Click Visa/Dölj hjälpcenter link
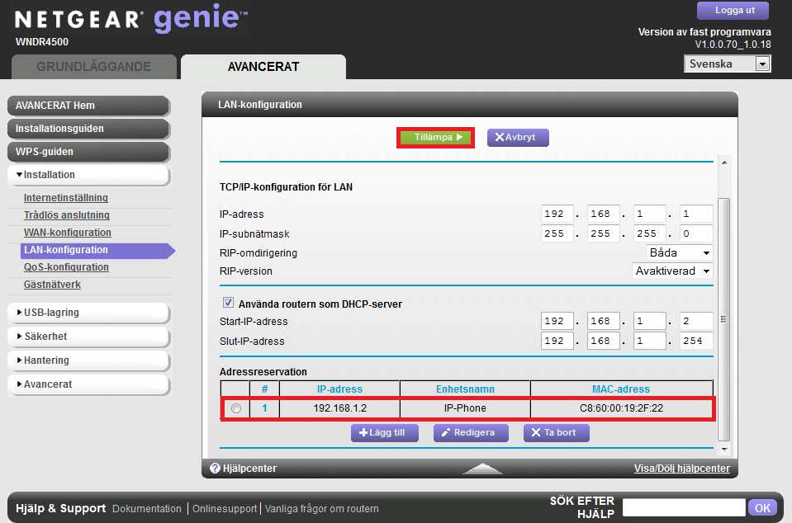 [x=682, y=469]
